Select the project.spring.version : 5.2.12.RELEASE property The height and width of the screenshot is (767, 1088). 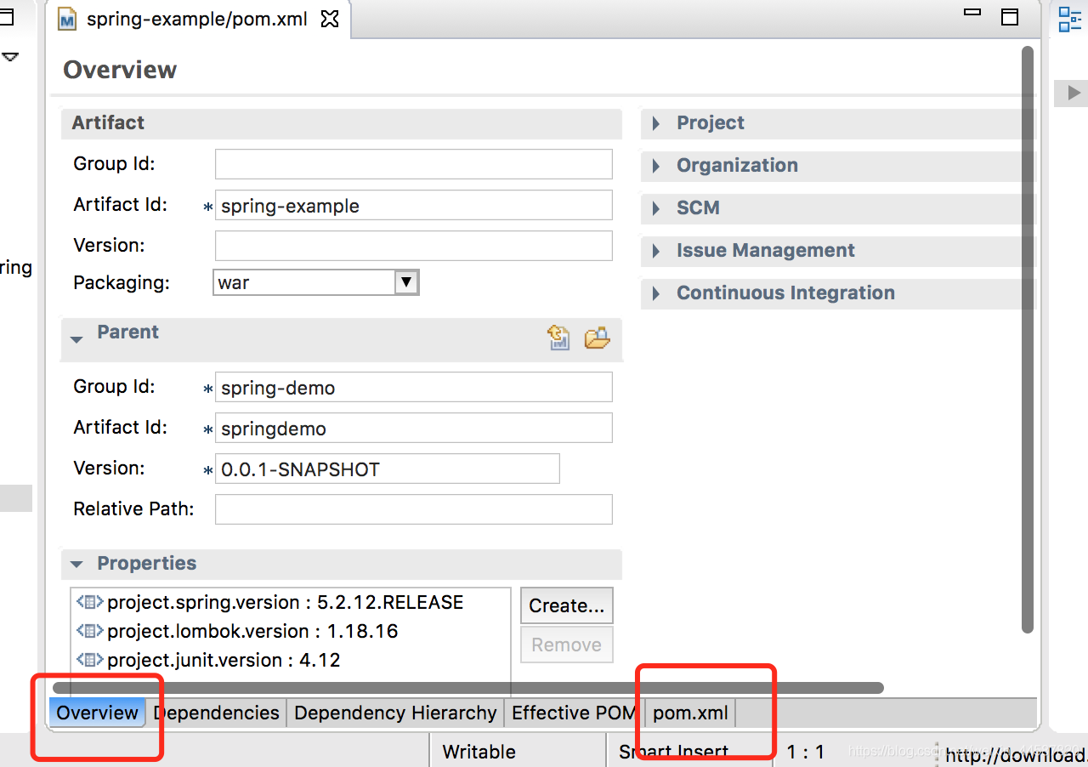(270, 602)
